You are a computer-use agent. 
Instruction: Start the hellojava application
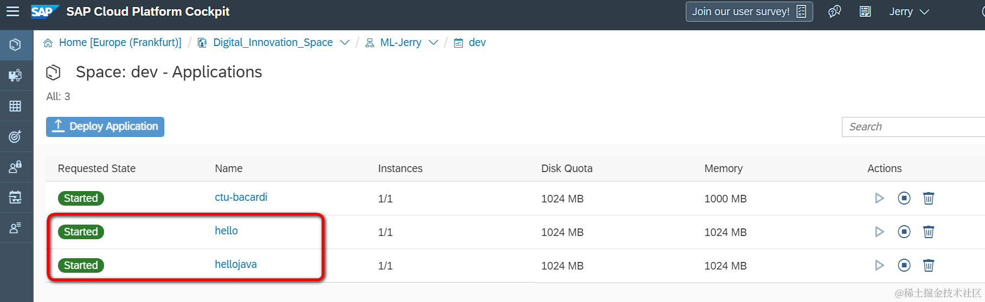[x=879, y=265]
